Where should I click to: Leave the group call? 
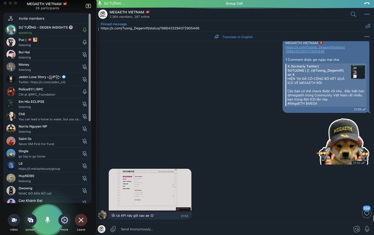click(x=81, y=220)
